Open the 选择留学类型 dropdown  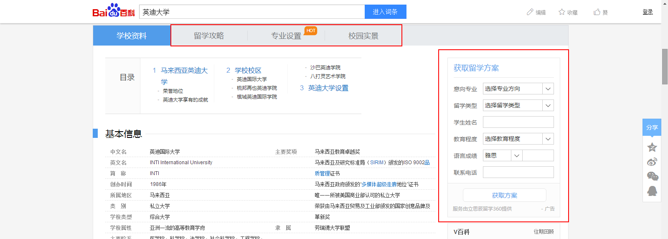[518, 105]
